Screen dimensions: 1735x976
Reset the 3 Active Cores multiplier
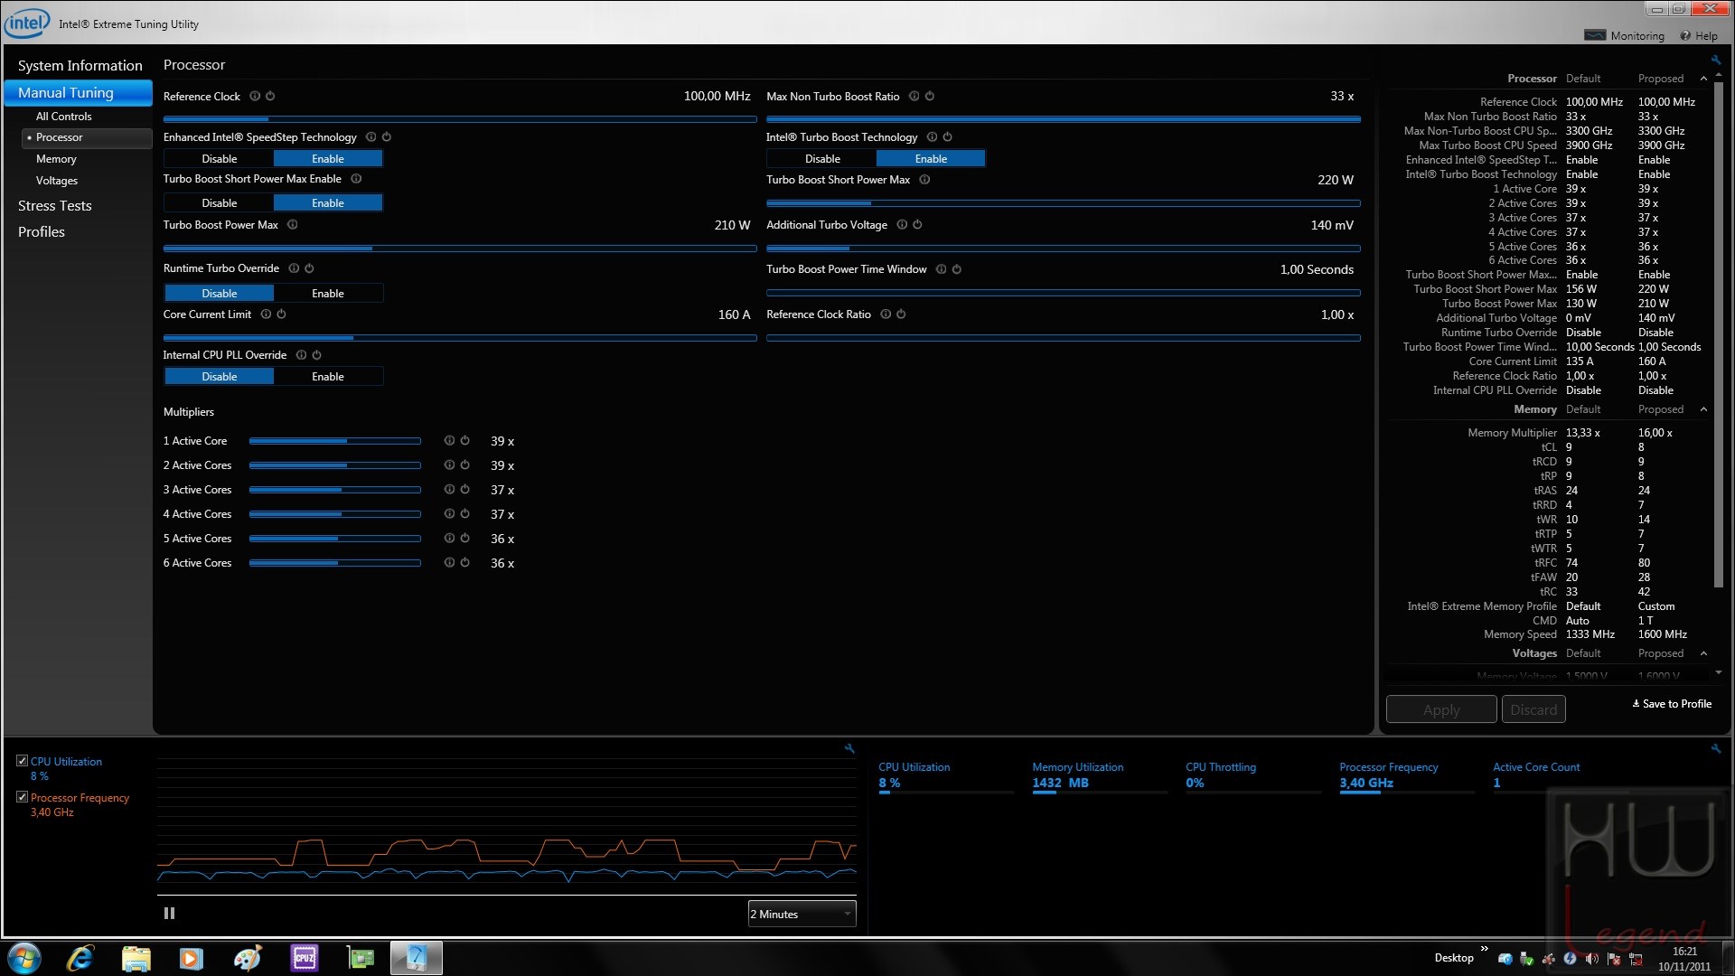464,490
